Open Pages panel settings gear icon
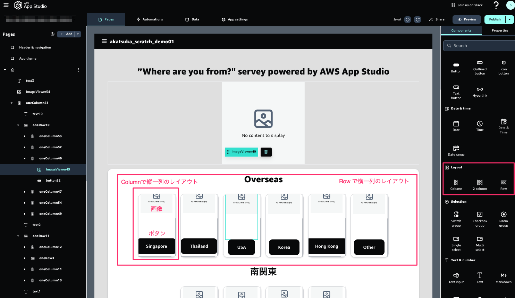515x298 pixels. 52,34
